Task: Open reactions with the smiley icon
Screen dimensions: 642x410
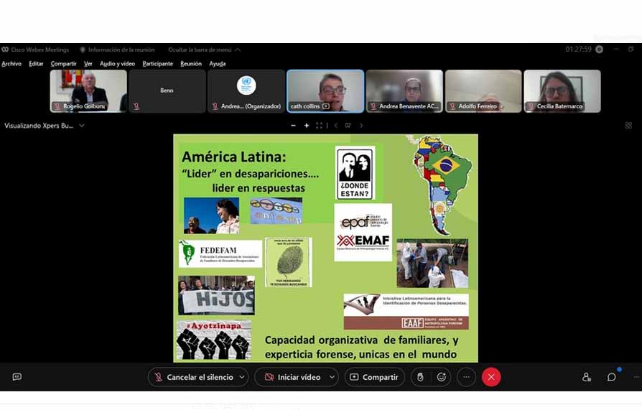Action: pos(442,377)
